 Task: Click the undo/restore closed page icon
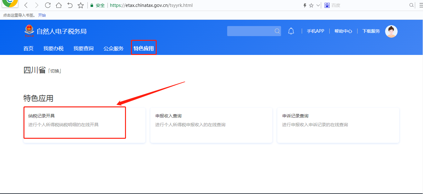pyautogui.click(x=70, y=5)
